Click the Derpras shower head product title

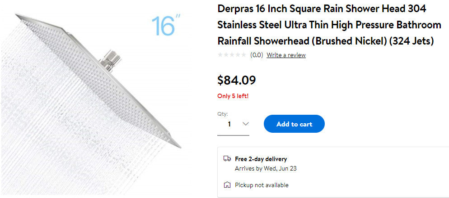point(326,25)
